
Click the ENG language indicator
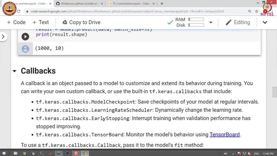(x=257, y=153)
